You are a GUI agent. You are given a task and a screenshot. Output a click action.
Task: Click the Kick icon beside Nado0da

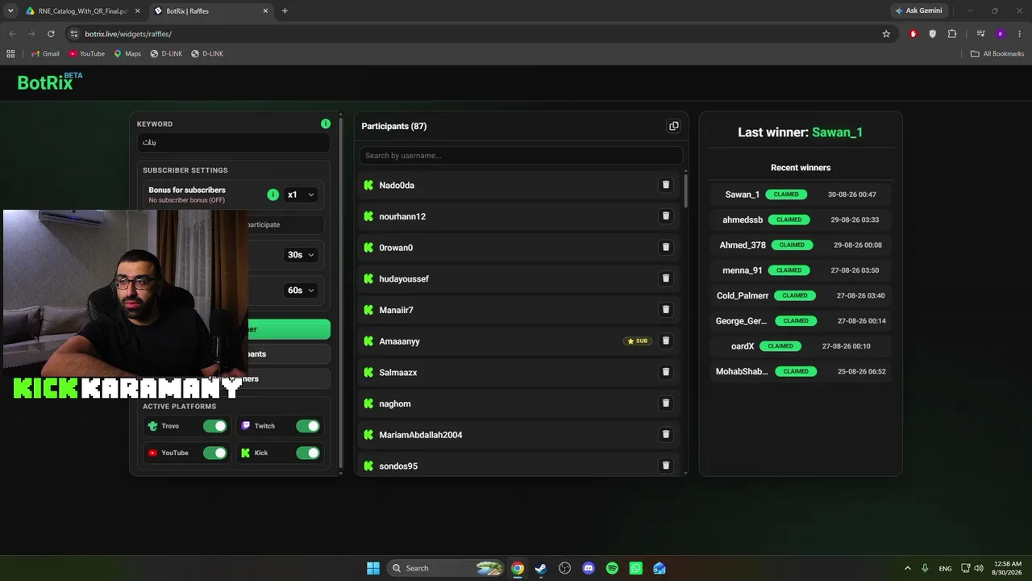(368, 185)
